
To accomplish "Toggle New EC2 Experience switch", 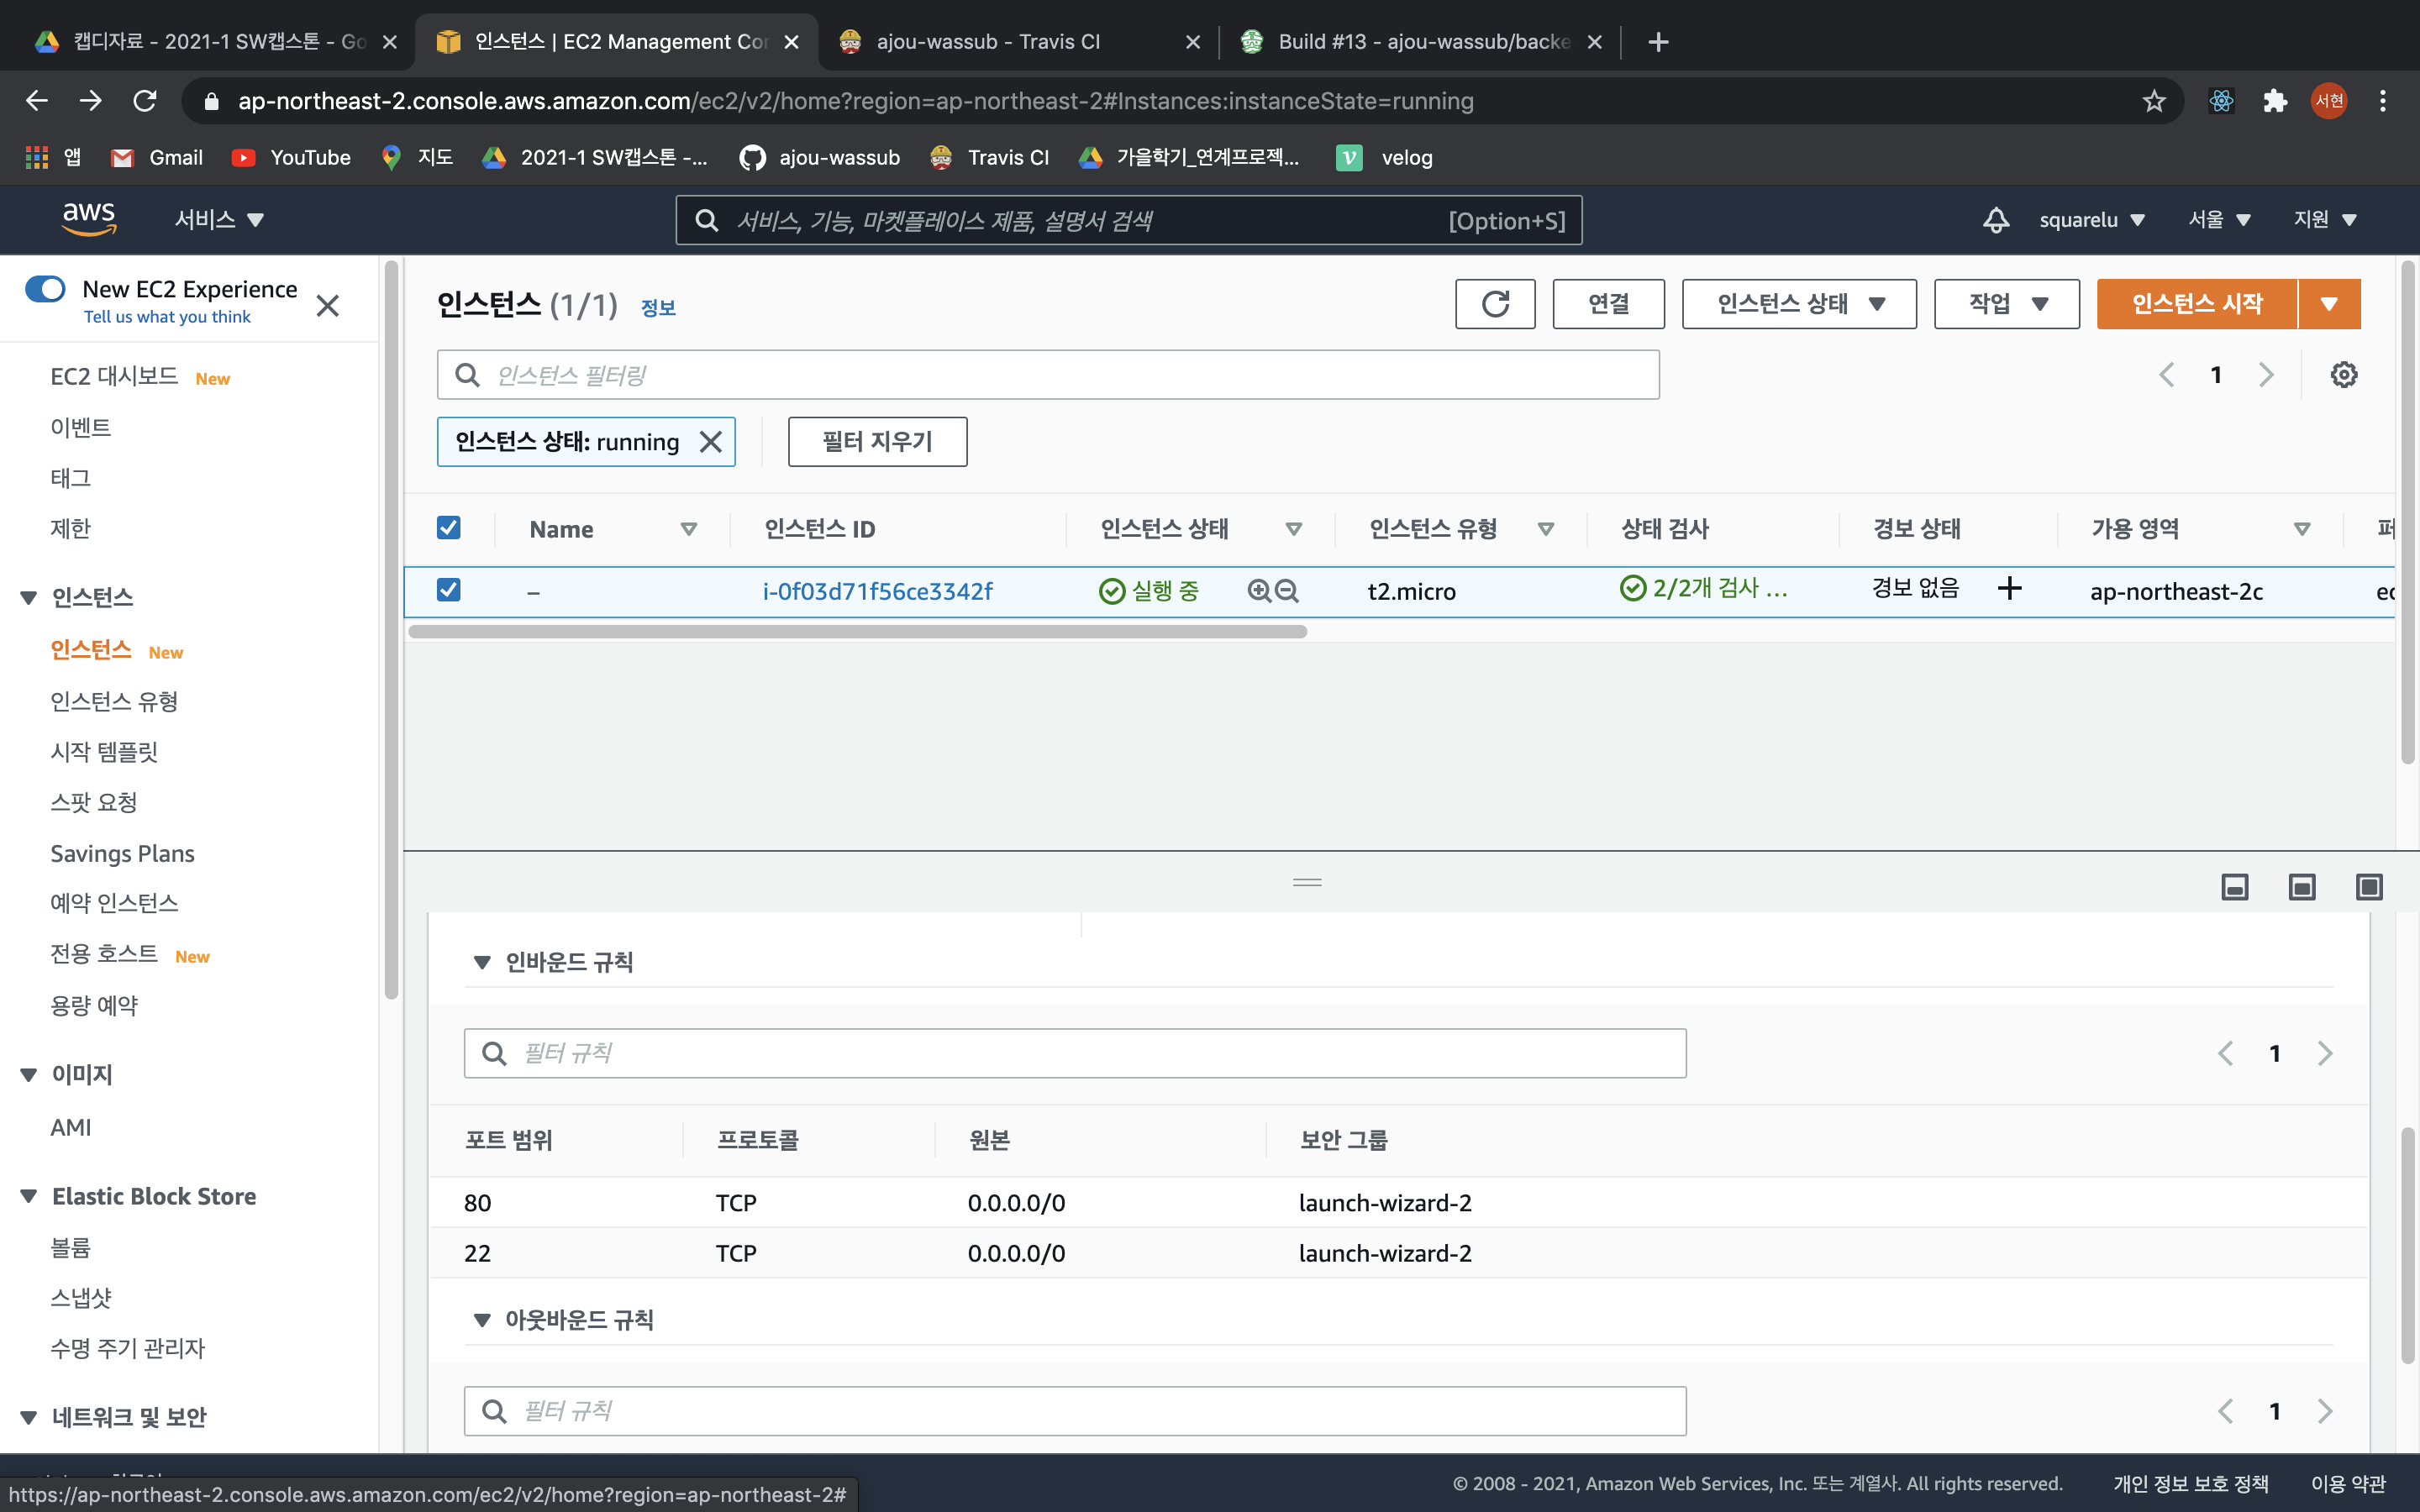I will pos(45,290).
